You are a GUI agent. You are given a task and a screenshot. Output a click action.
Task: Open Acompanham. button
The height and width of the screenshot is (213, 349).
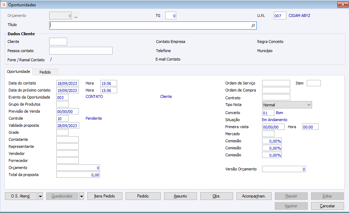pos(253,196)
